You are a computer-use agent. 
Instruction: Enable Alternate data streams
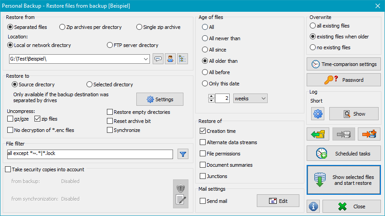coord(228,142)
